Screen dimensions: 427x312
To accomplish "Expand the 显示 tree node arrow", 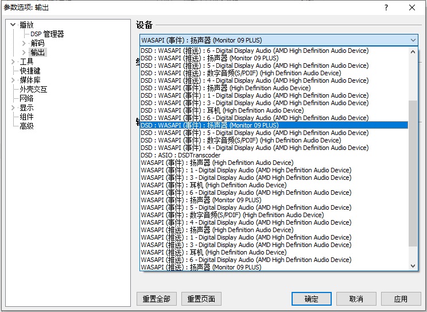I will coord(14,107).
